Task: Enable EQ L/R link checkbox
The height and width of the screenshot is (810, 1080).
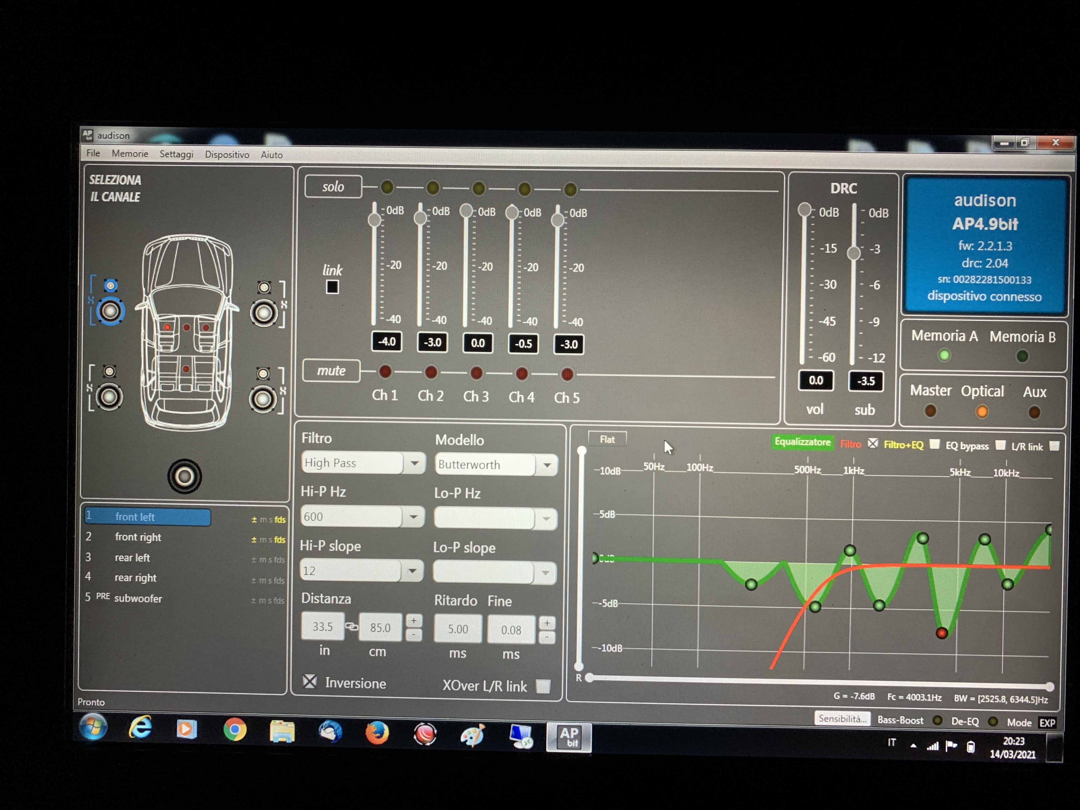Action: pyautogui.click(x=1055, y=446)
